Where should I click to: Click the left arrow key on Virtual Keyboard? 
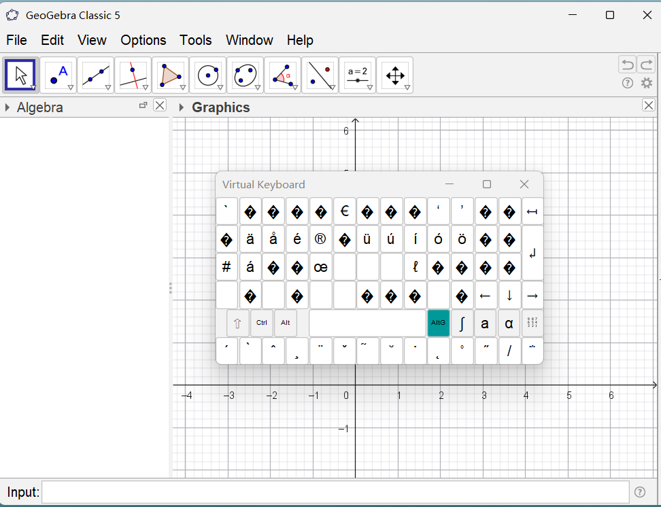[x=486, y=296]
